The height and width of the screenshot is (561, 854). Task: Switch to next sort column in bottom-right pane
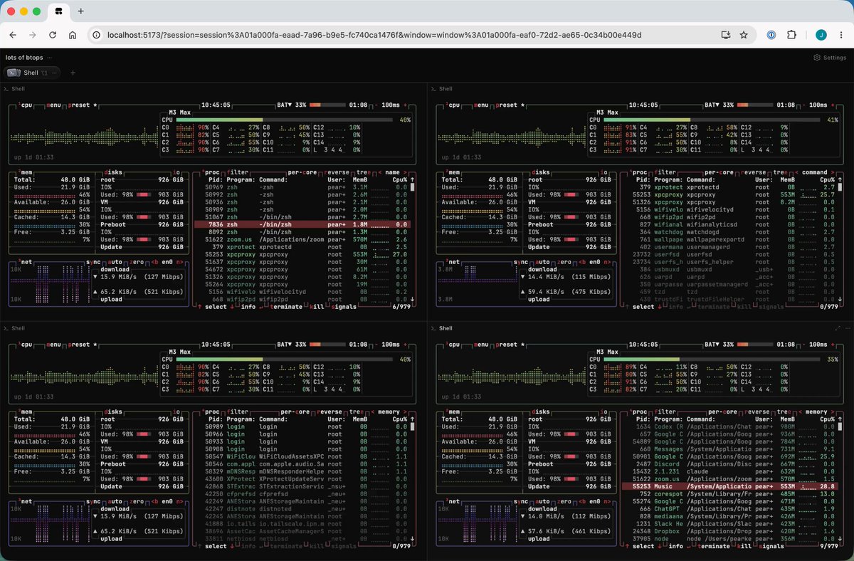[x=832, y=411]
